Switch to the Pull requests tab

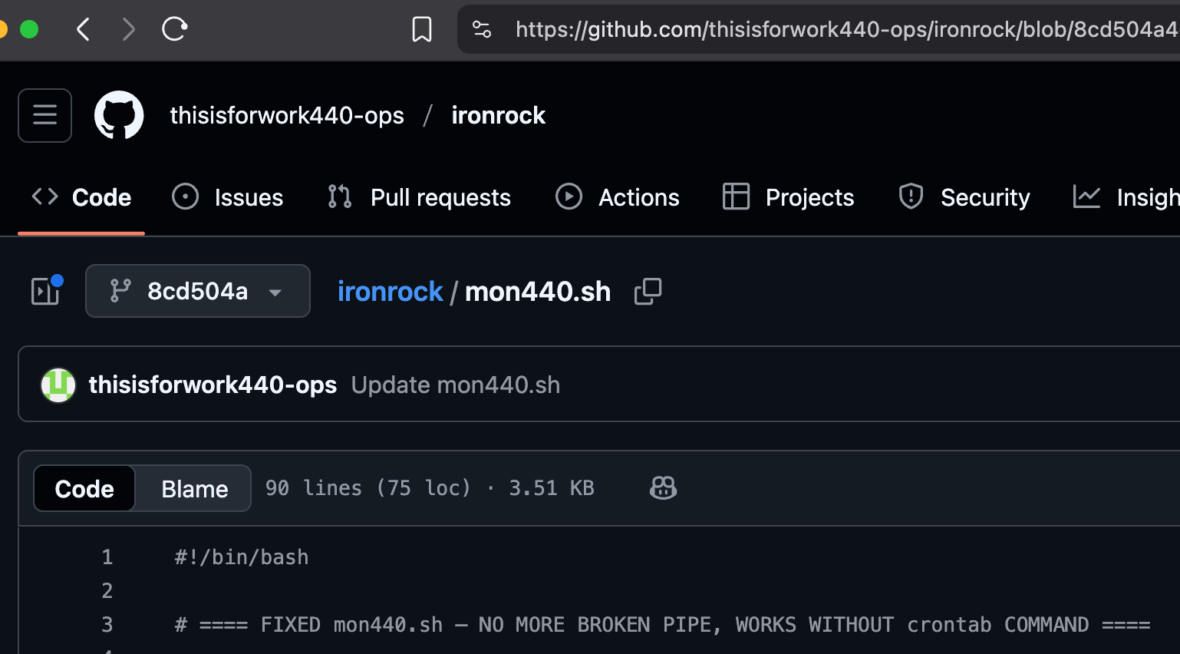point(419,197)
